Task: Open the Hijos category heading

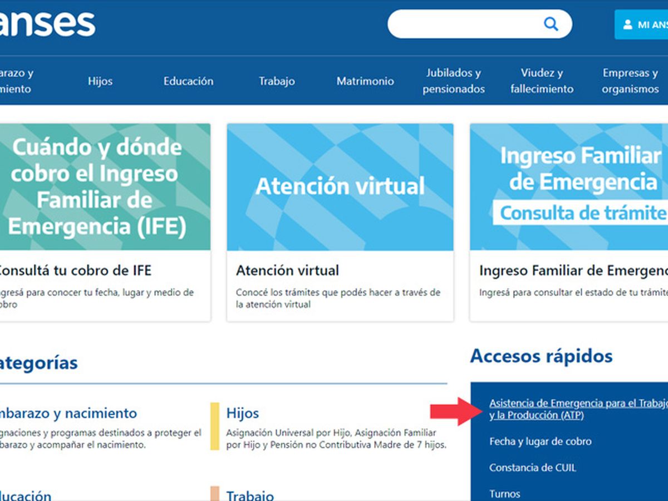Action: (x=243, y=414)
